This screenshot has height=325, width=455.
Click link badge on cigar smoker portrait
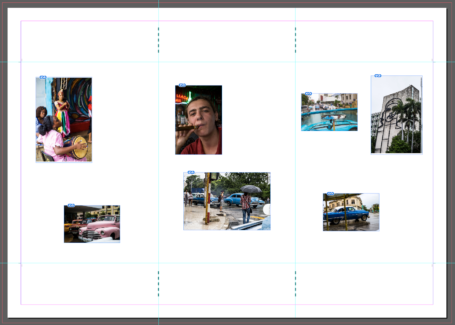pos(182,85)
